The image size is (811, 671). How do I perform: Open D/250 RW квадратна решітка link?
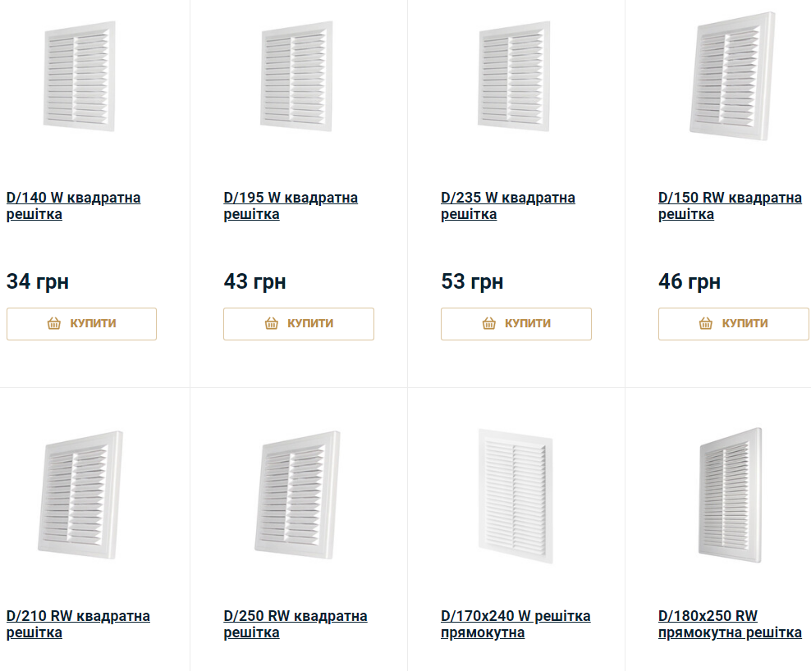(296, 624)
